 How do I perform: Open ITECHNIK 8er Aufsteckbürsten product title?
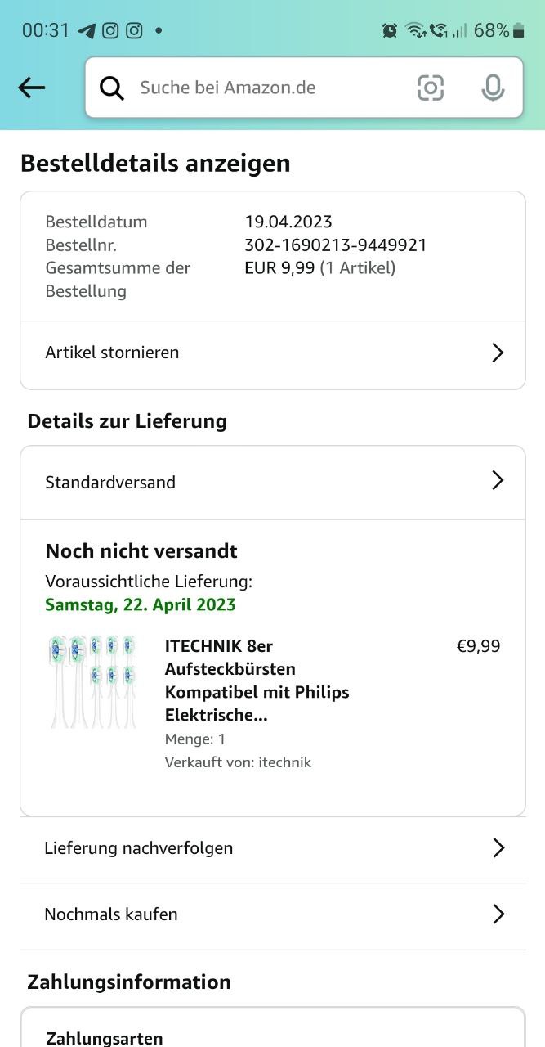pyautogui.click(x=257, y=681)
